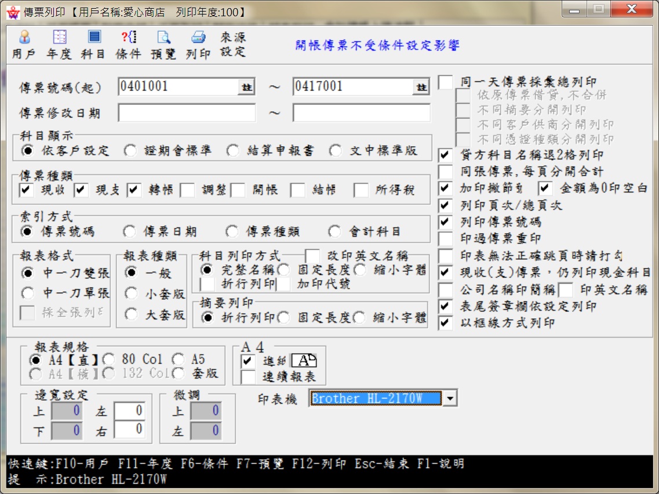Screen dimensions: 659x494
Task: Open the 年度 (Year) toolbar icon
Action: click(x=59, y=45)
